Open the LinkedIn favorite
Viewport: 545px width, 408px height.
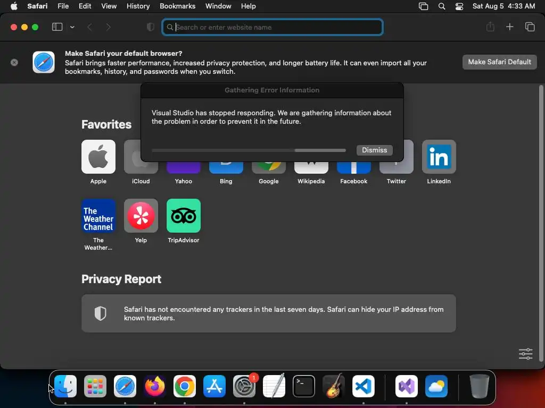point(439,157)
